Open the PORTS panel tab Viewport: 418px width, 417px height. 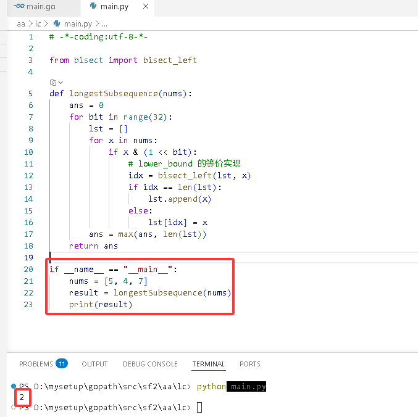point(250,364)
